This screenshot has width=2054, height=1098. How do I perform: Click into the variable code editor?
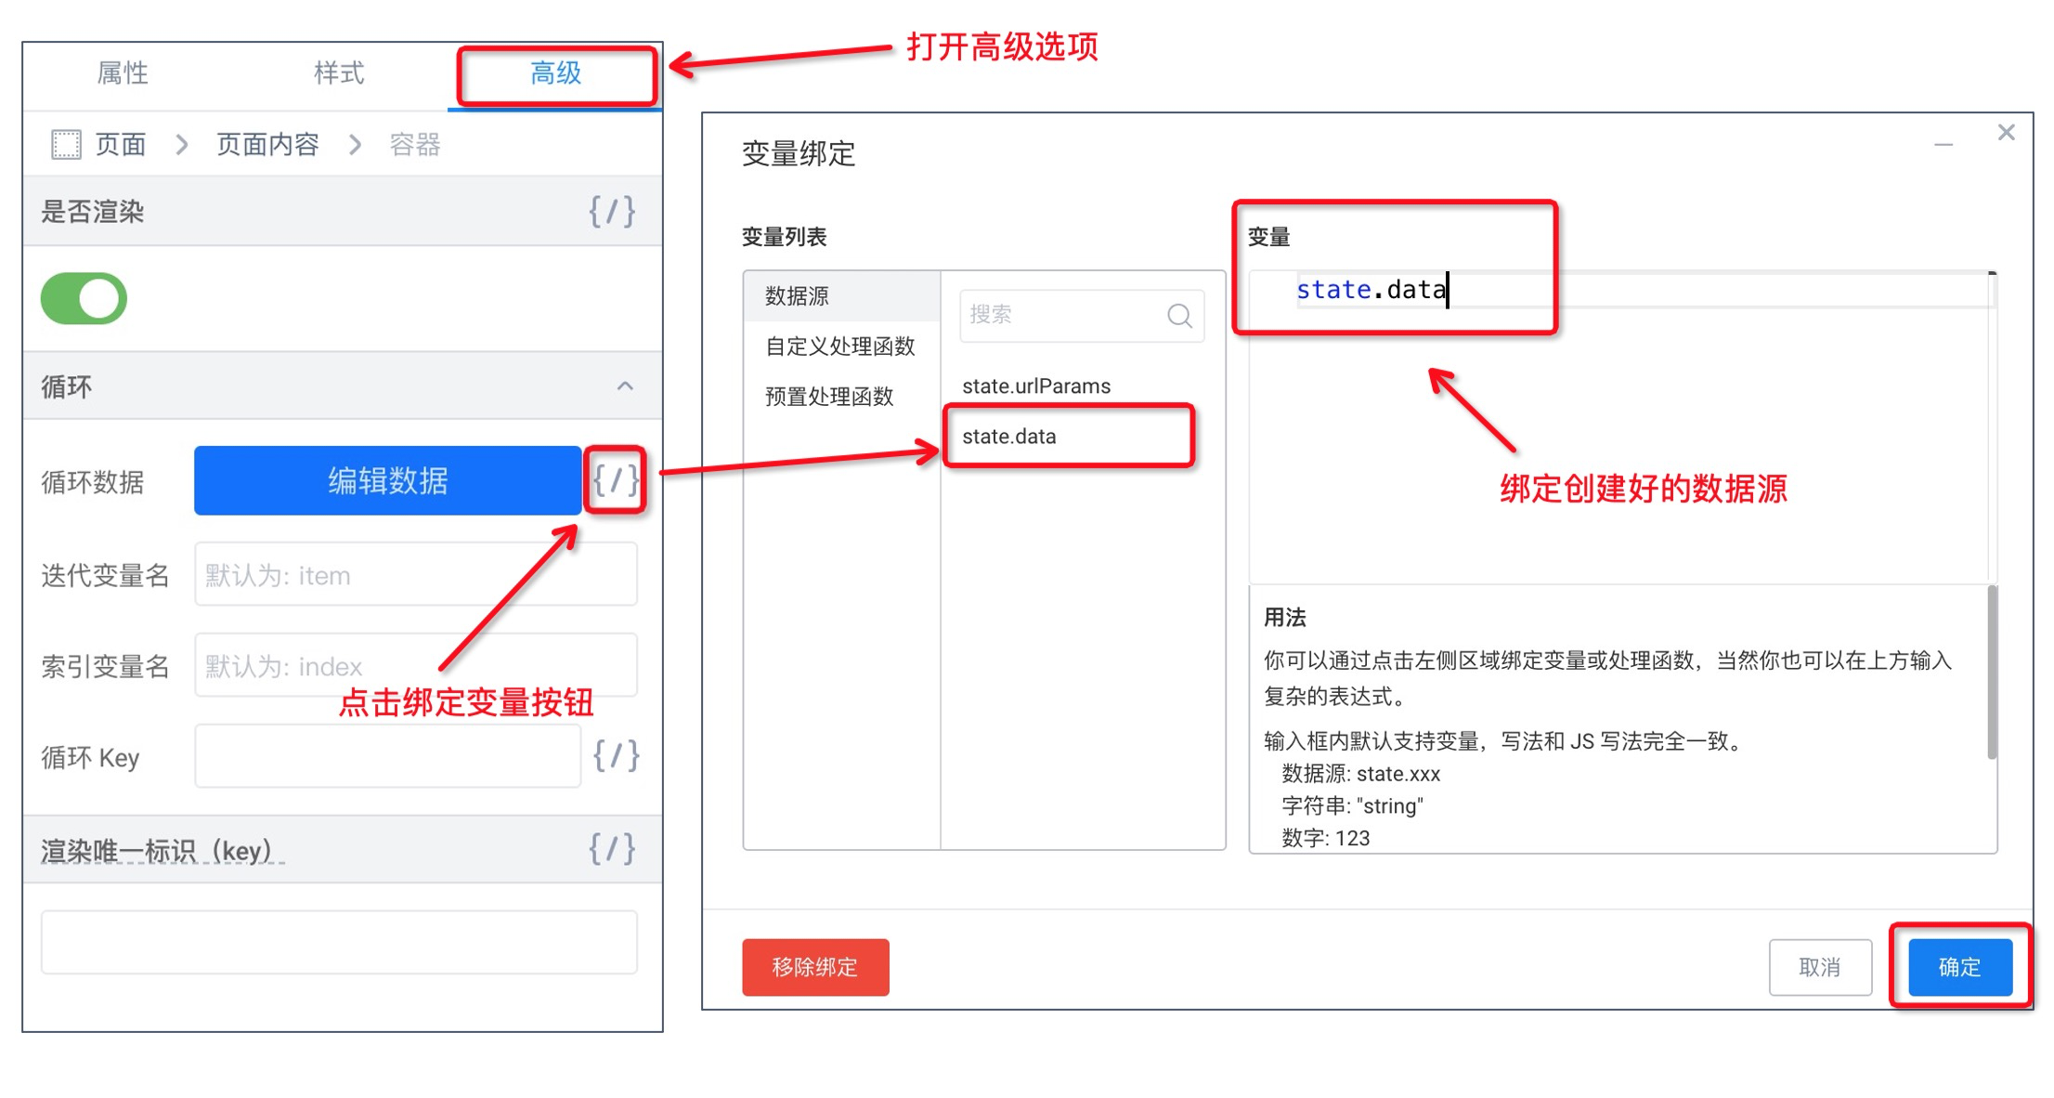[1618, 427]
